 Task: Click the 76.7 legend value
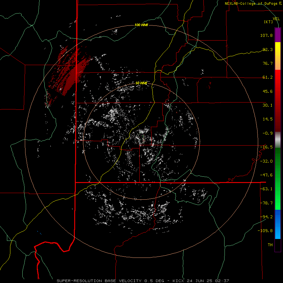click(268, 63)
